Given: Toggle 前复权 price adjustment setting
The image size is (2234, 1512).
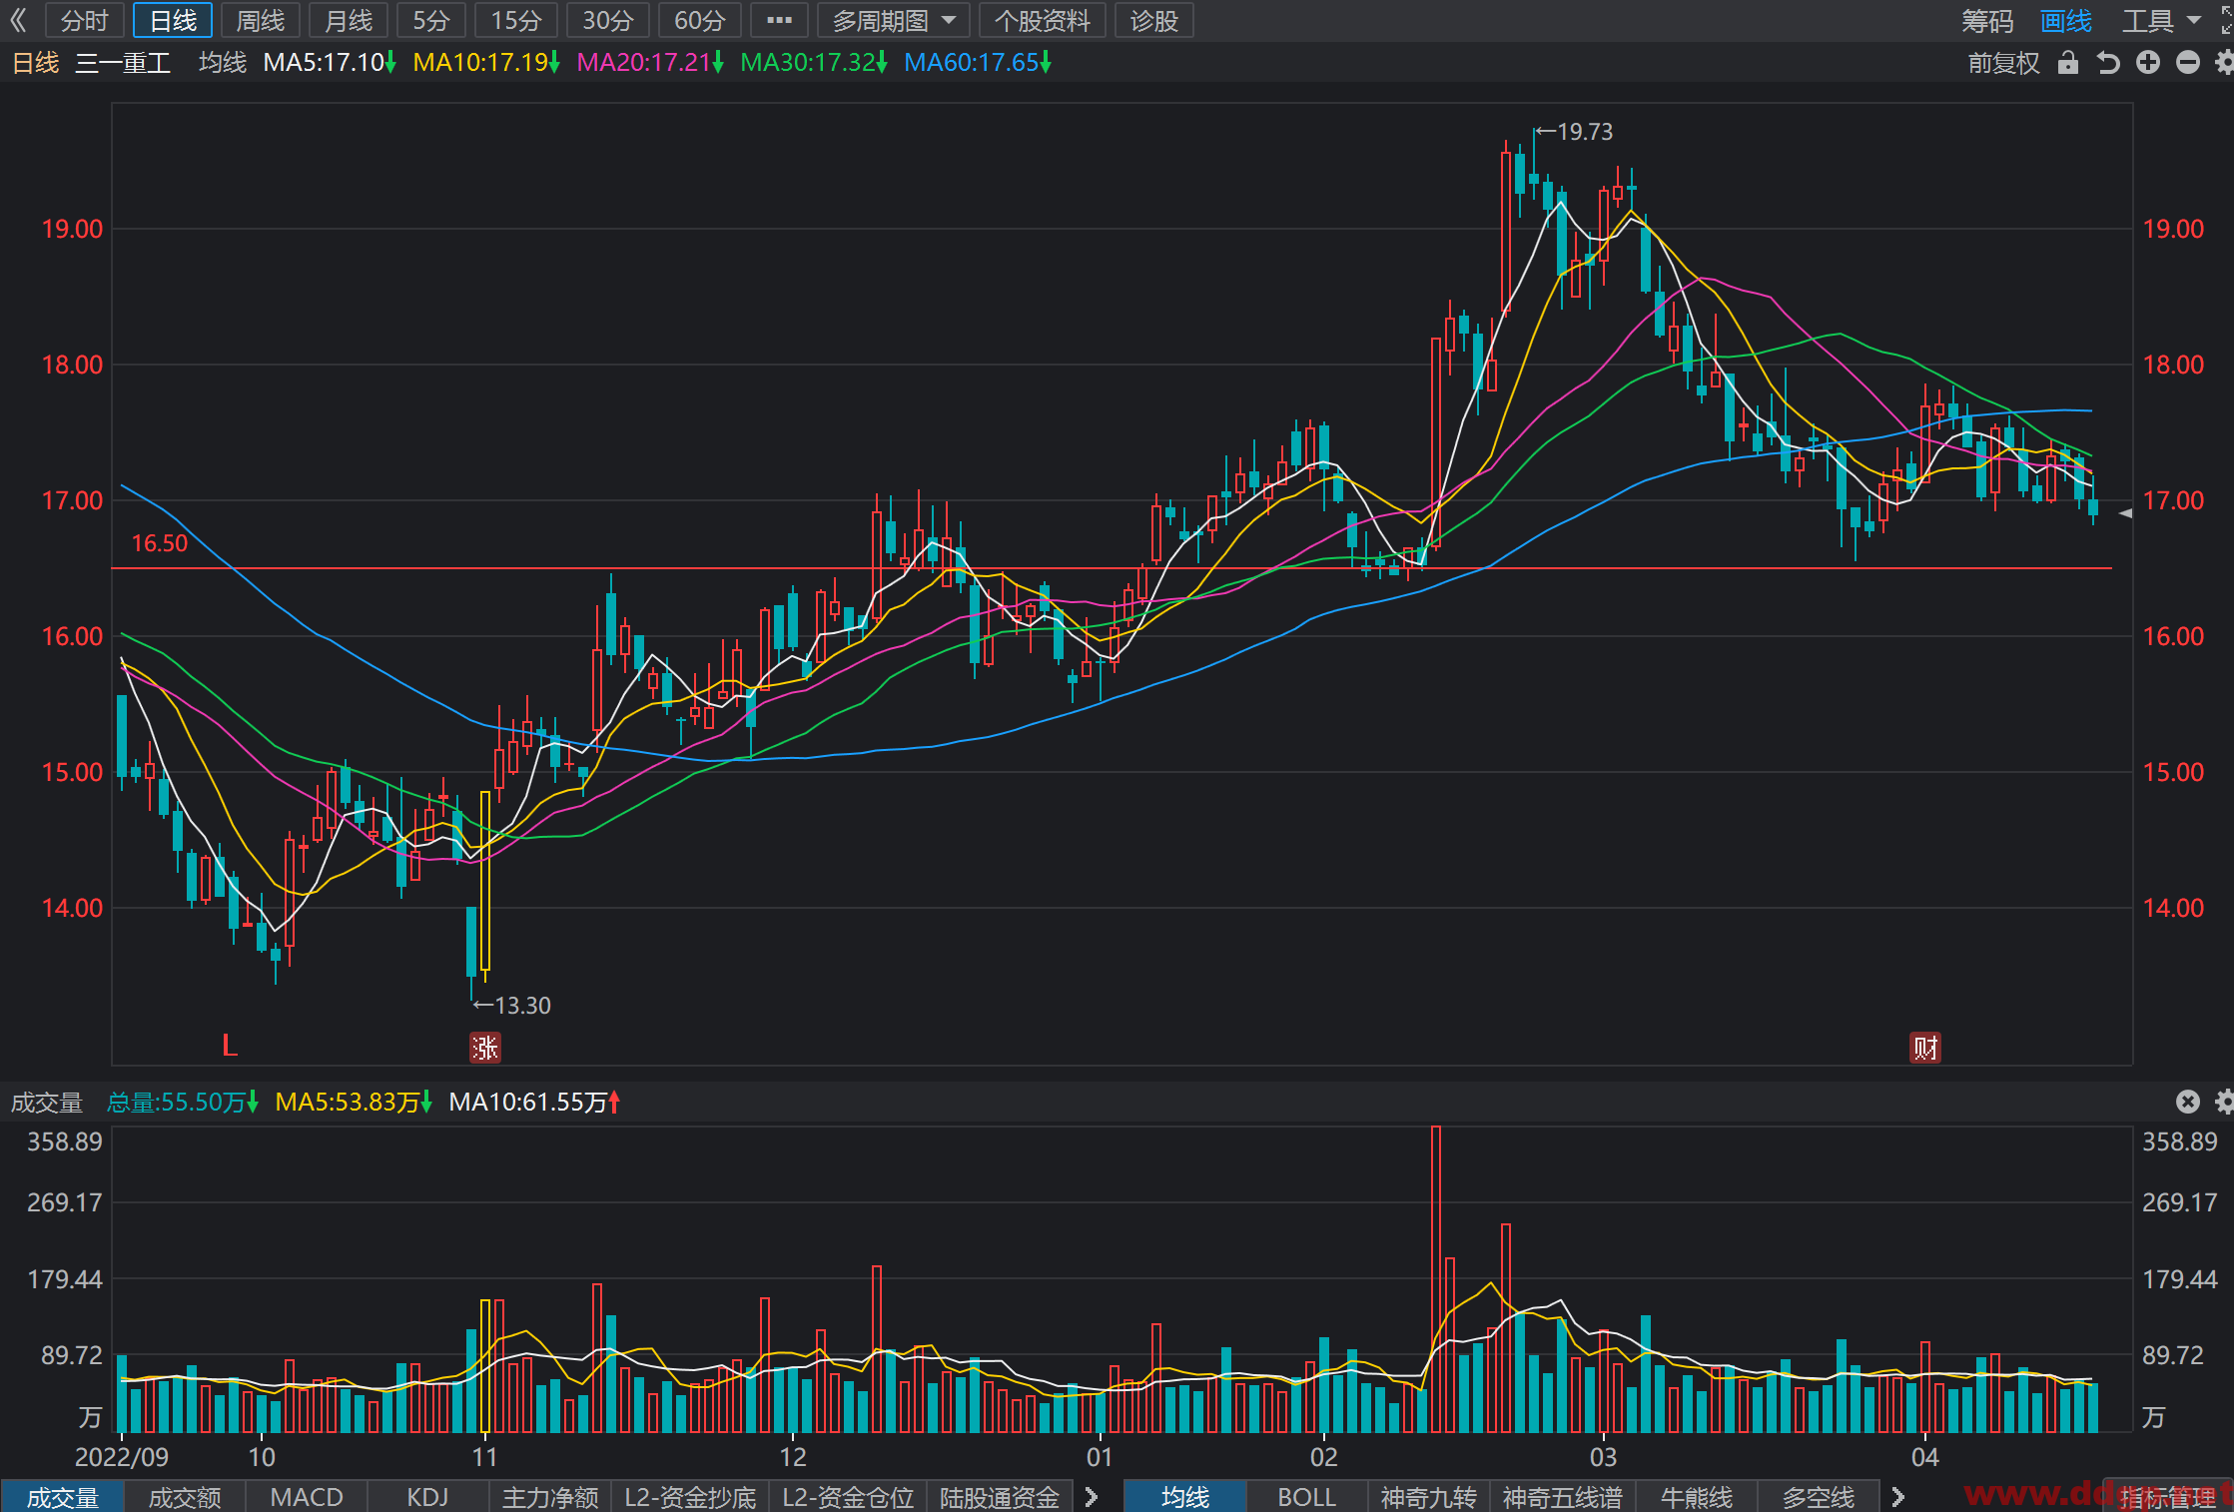Looking at the screenshot, I should pyautogui.click(x=2003, y=63).
